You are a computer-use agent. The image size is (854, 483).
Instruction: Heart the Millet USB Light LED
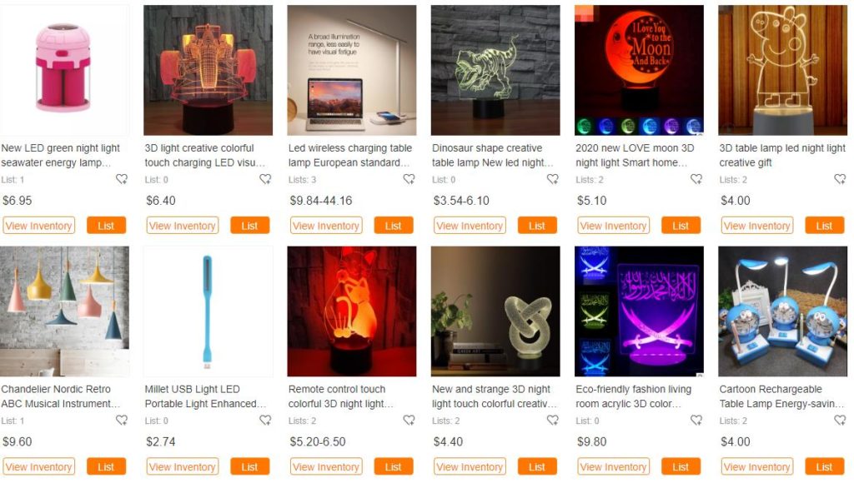pos(265,420)
